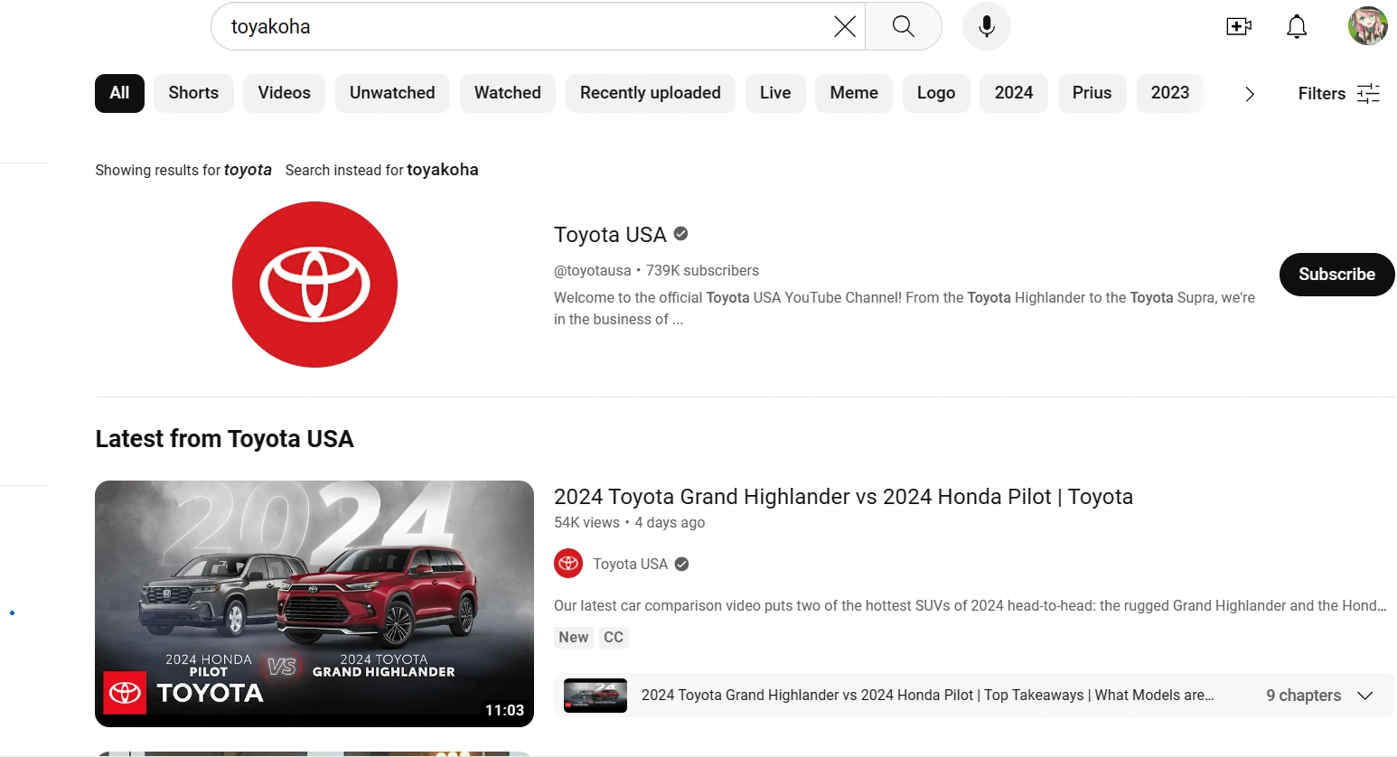This screenshot has height=757, width=1397.
Task: Open the Create video icon
Action: coord(1239,26)
